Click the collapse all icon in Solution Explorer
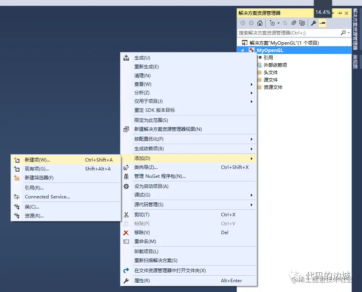Image resolution: width=362 pixels, height=292 pixels. tap(294, 23)
